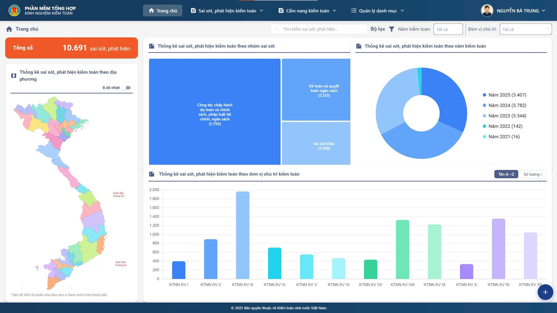This screenshot has height=313, width=557.
Task: Sort bars by Tên A→Z button
Action: (x=506, y=174)
